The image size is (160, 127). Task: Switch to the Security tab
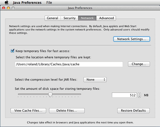(x=69, y=18)
